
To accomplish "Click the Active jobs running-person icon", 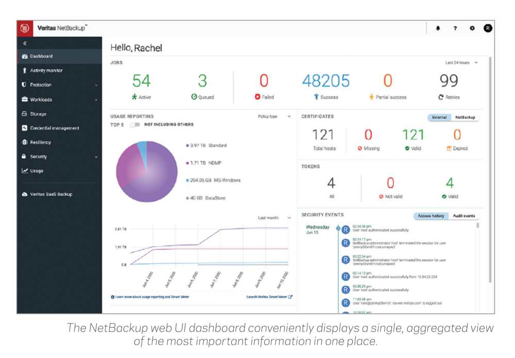I will 134,97.
